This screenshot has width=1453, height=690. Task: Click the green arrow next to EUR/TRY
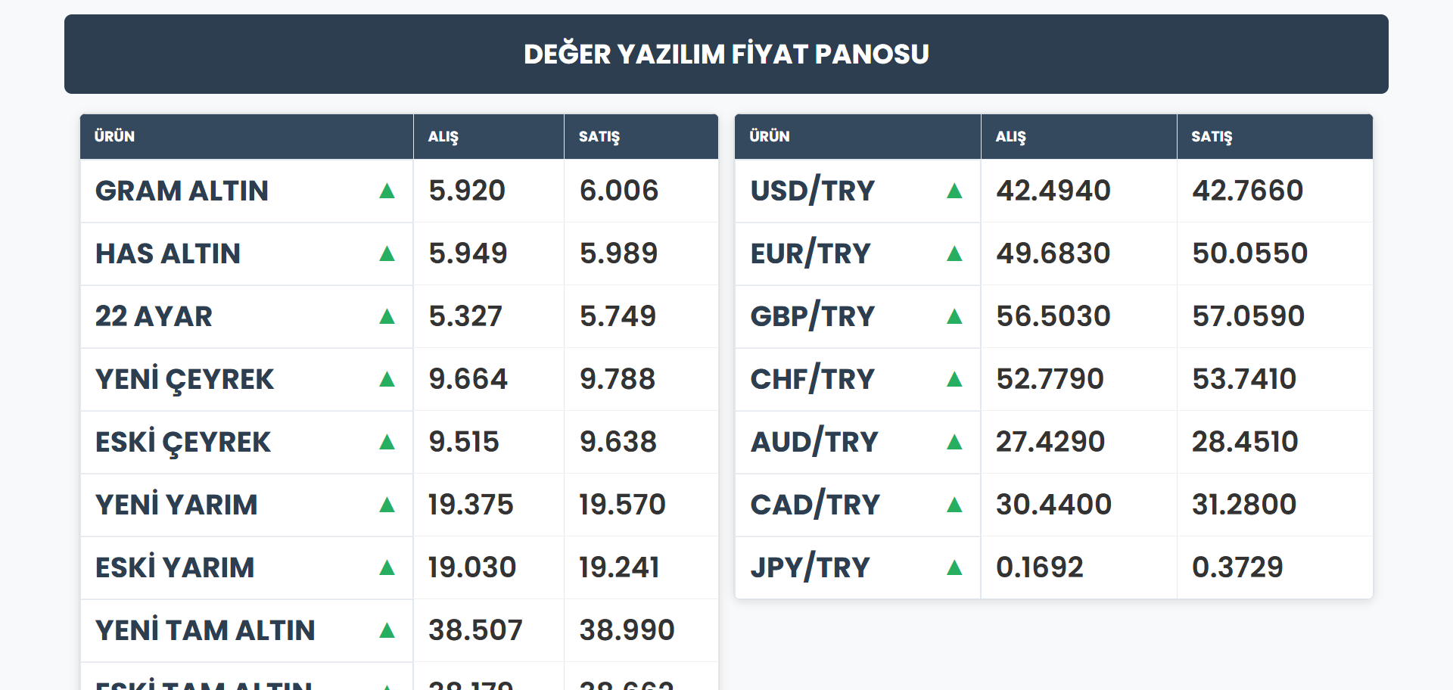click(954, 253)
